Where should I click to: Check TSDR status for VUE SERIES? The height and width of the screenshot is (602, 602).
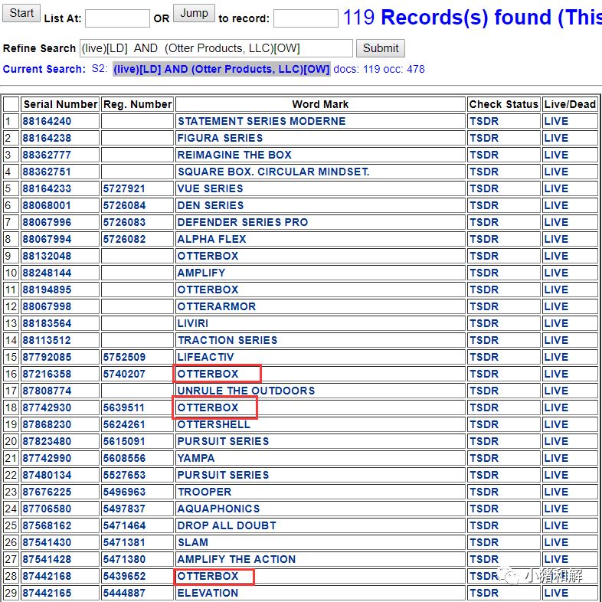pos(484,189)
